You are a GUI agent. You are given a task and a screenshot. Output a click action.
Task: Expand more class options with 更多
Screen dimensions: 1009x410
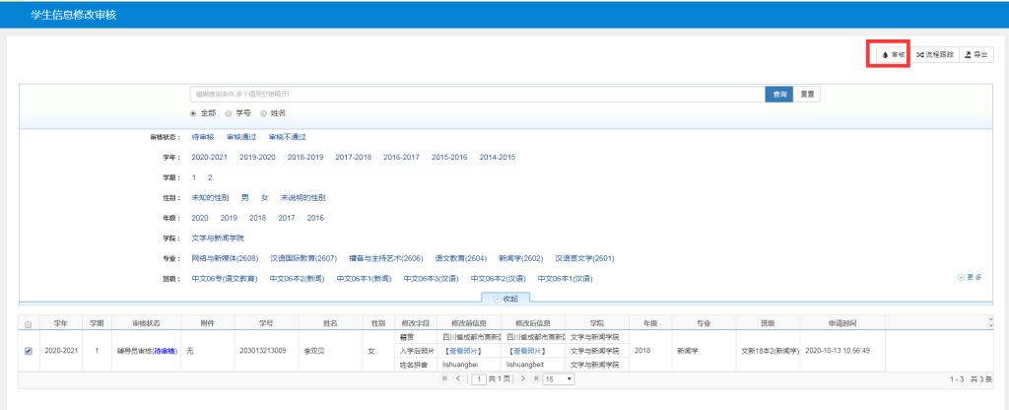point(969,277)
